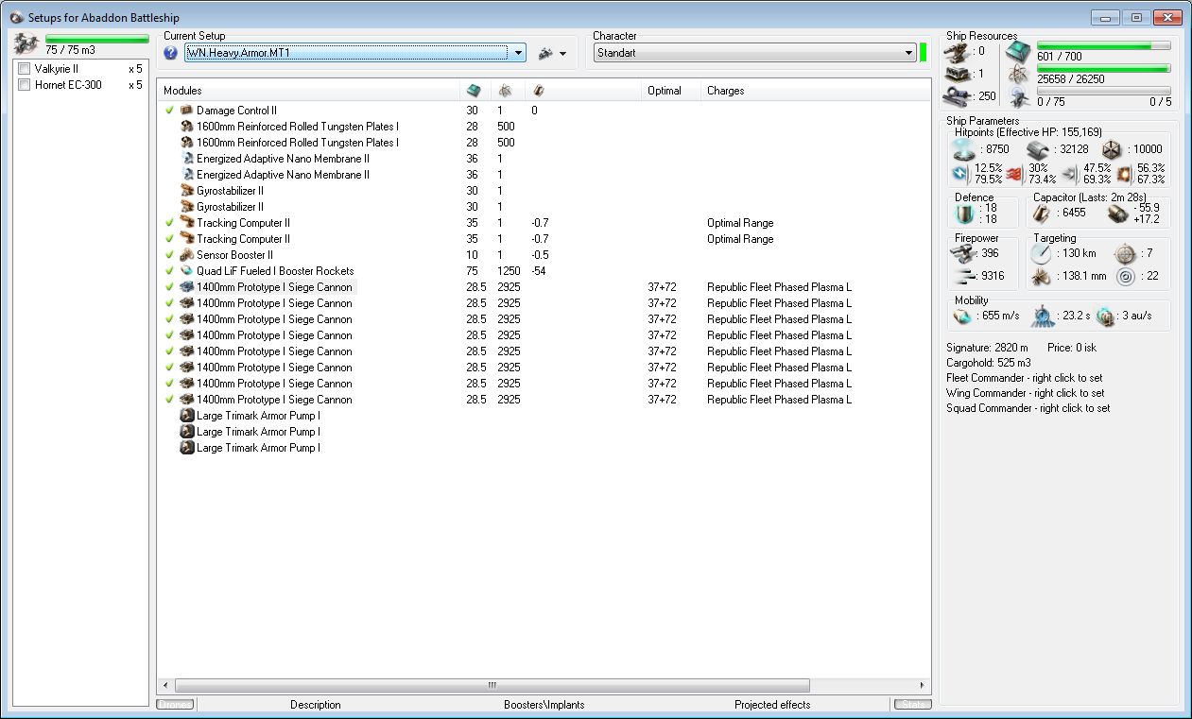
Task: Open the Current Setup dropdown arrow
Action: (519, 54)
